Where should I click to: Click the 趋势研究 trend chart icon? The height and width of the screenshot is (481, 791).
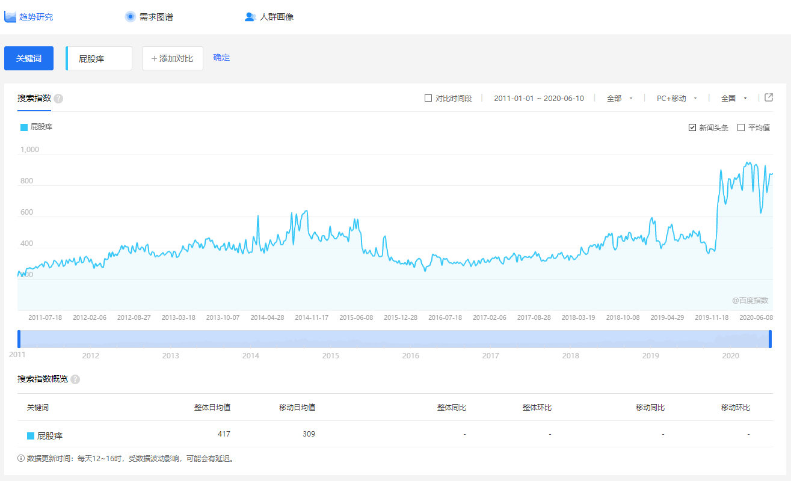[x=10, y=17]
